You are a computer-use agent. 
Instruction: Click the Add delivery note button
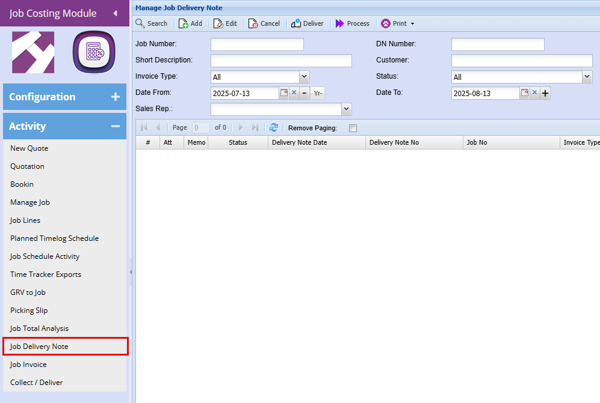click(191, 23)
